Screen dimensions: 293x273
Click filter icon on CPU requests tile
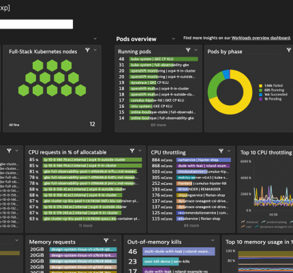(x=132, y=151)
